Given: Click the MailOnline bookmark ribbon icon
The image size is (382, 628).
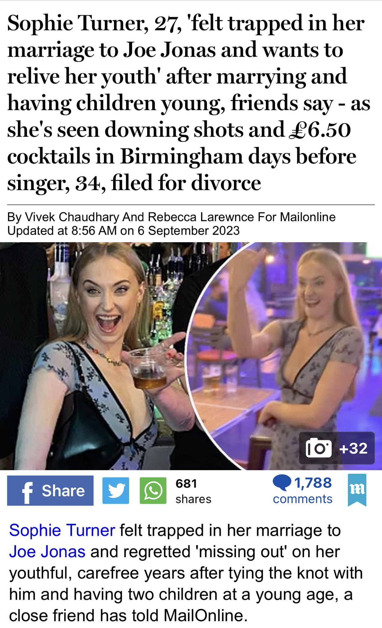Looking at the screenshot, I should 357,490.
